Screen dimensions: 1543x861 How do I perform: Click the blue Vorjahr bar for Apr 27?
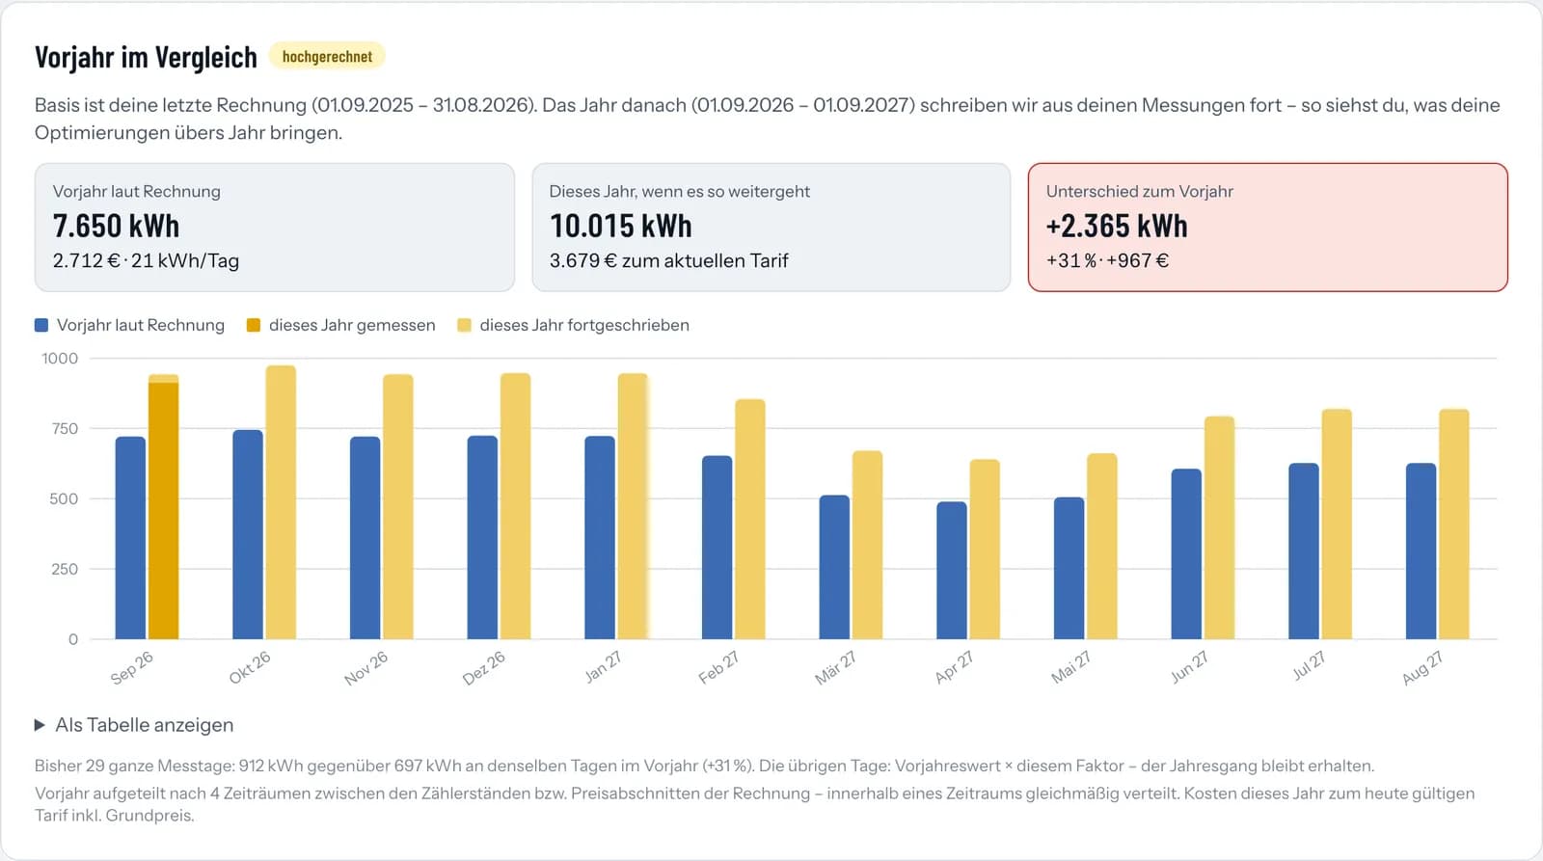tap(952, 571)
